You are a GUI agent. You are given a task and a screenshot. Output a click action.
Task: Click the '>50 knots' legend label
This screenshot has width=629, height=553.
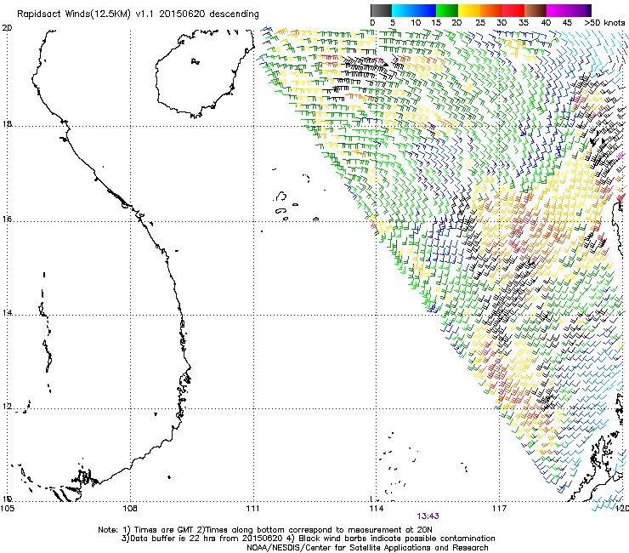pyautogui.click(x=604, y=23)
